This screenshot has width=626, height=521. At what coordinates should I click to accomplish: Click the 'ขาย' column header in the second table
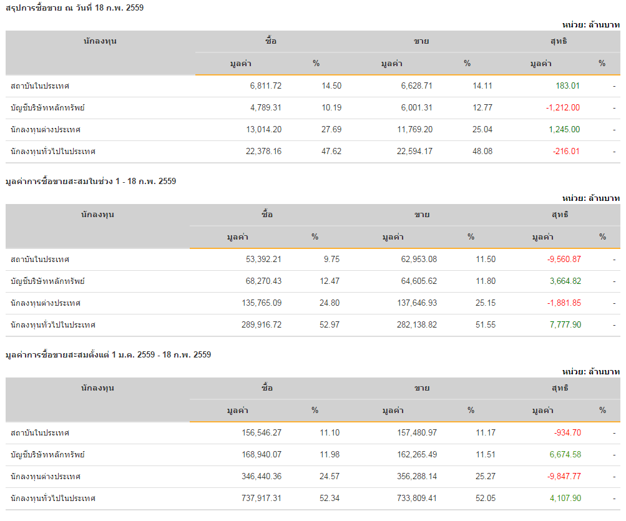tap(422, 215)
